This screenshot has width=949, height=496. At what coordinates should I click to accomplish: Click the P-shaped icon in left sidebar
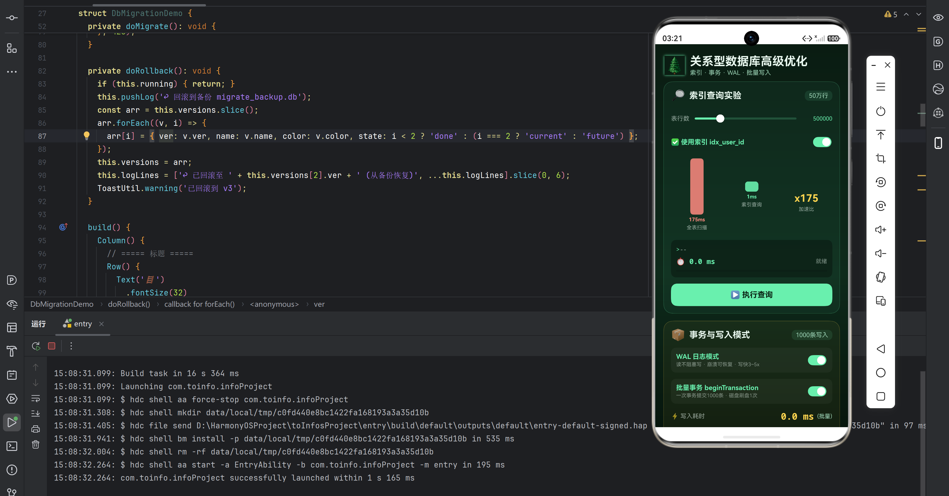(x=12, y=280)
